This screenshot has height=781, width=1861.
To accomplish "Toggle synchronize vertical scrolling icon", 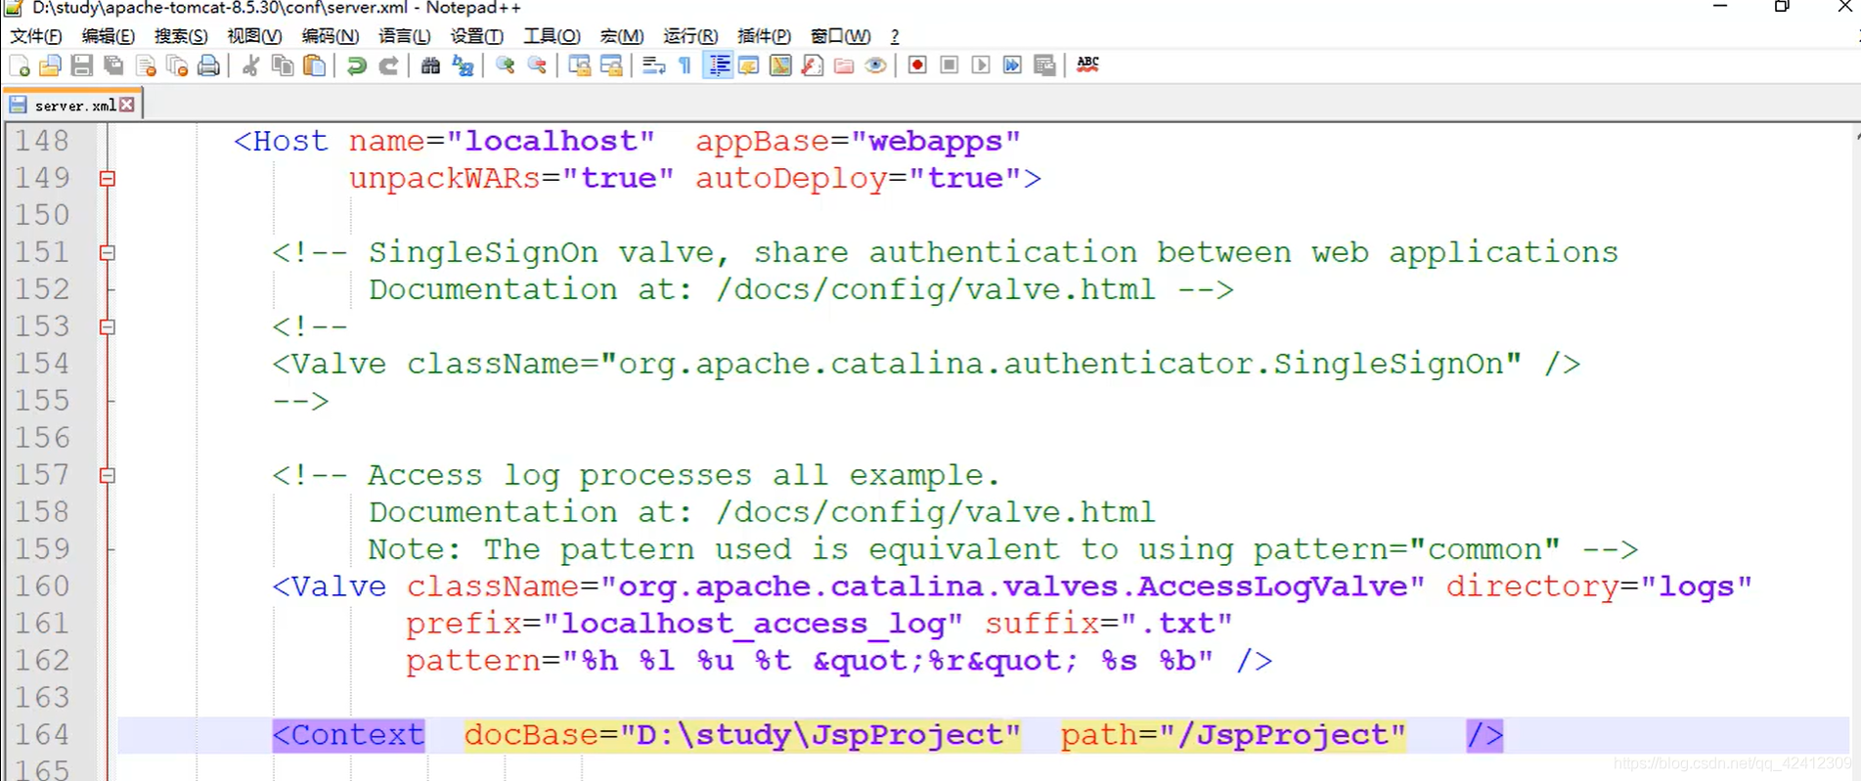I will click(580, 65).
